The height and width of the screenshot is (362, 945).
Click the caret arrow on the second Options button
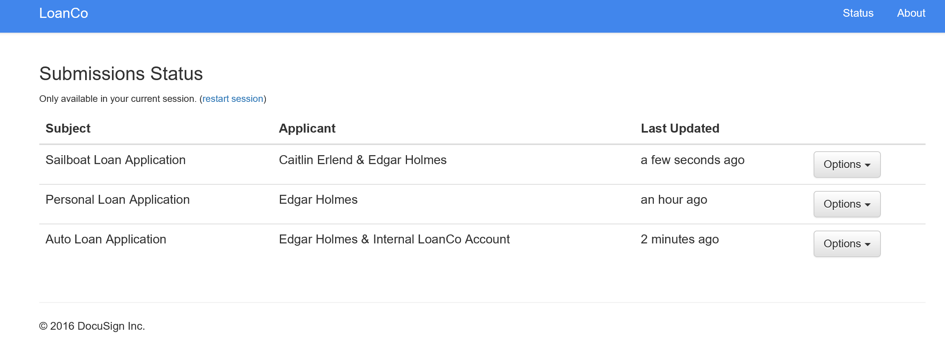868,205
